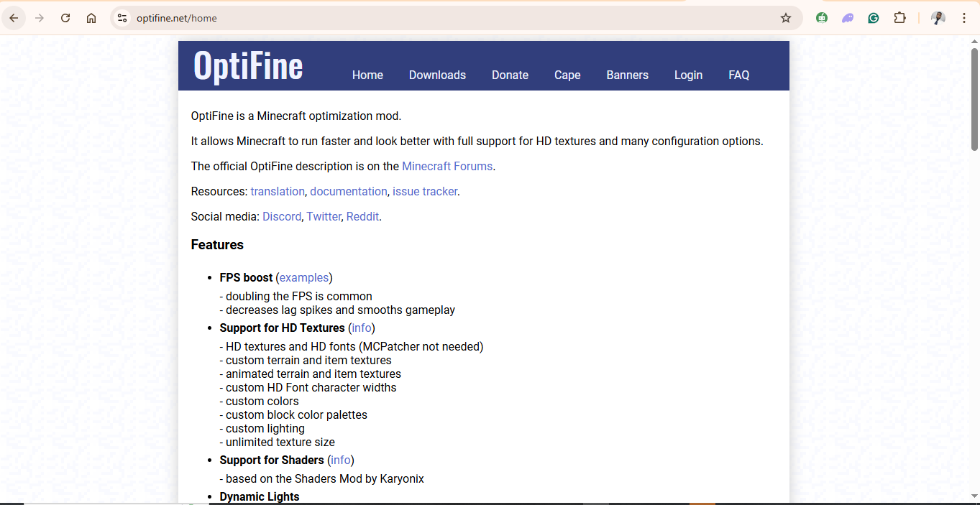The height and width of the screenshot is (505, 980).
Task: Visit the issue tracker link
Action: coord(424,191)
